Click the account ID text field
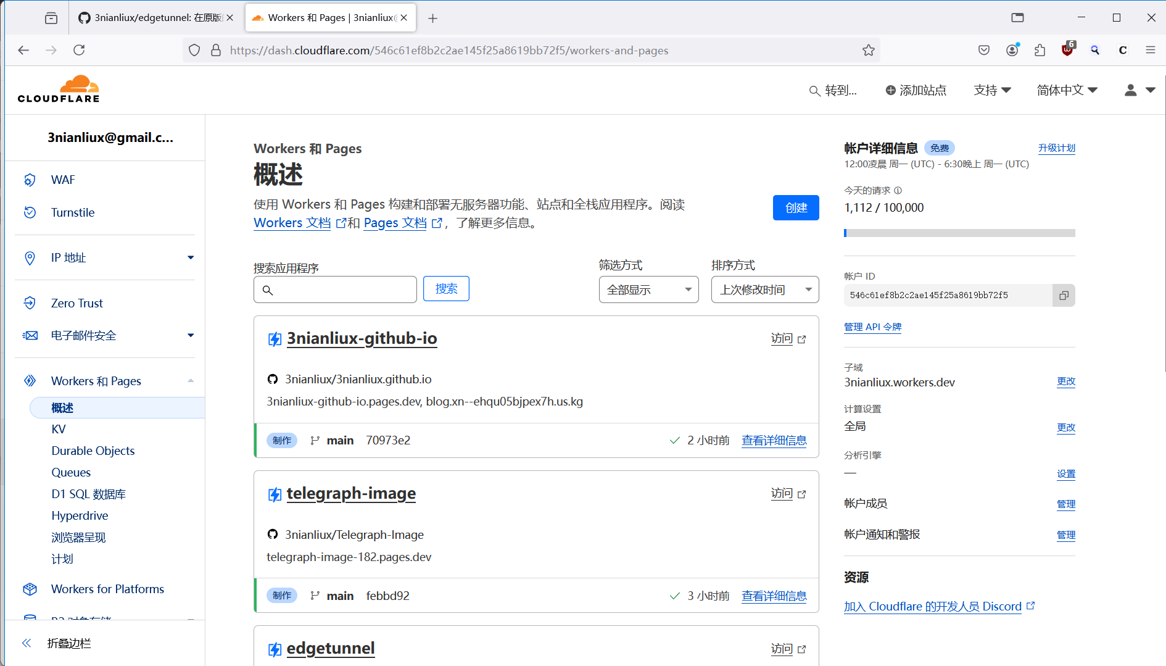This screenshot has height=666, width=1166. pyautogui.click(x=948, y=296)
